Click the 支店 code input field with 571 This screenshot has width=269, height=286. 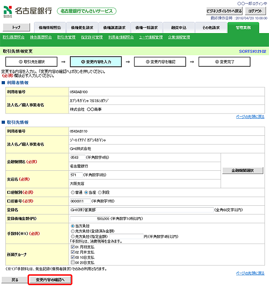[76, 175]
